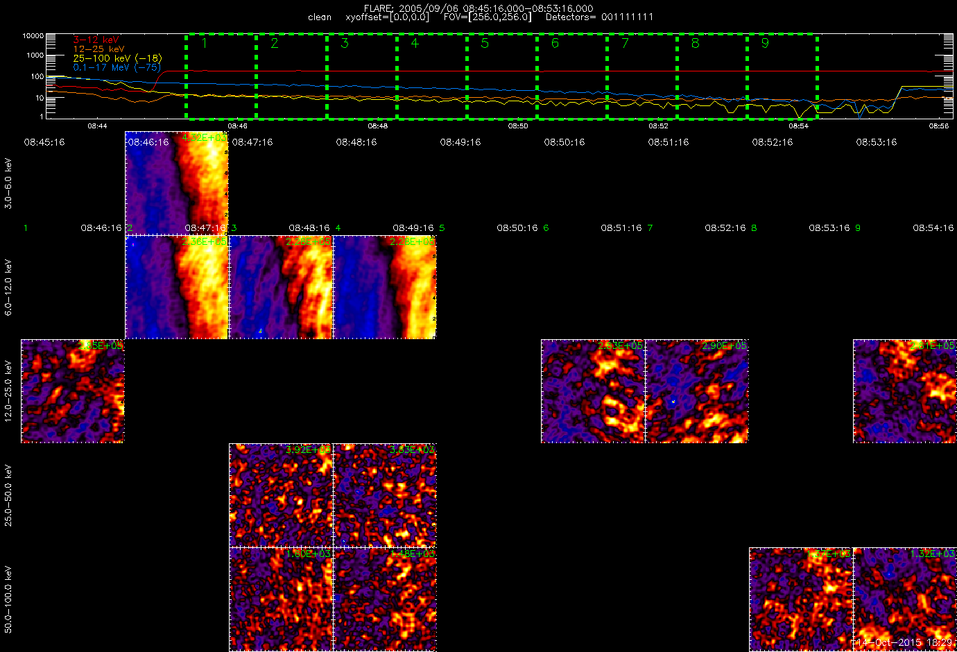Click the '08:54:16' end time label
957x652 pixels.
pyautogui.click(x=933, y=228)
